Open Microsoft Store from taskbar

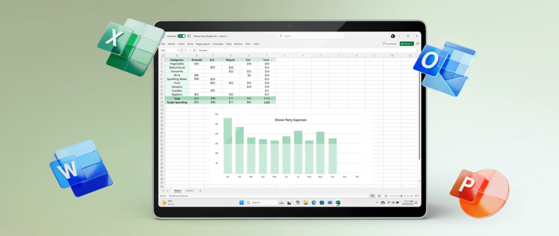click(x=322, y=203)
